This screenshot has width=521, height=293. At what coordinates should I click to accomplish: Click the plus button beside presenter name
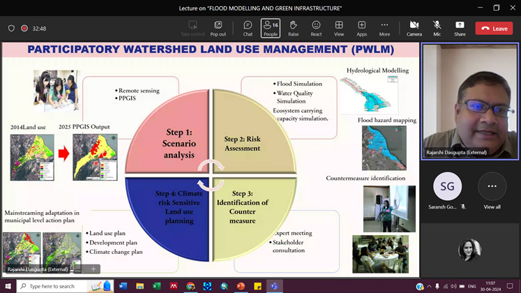tap(93, 269)
